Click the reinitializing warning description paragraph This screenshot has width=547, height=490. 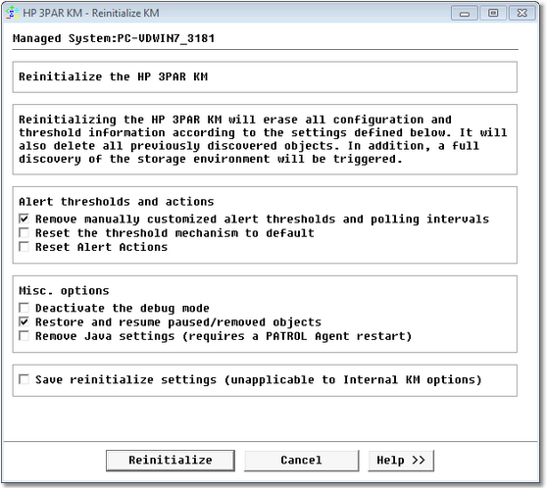[x=263, y=139]
